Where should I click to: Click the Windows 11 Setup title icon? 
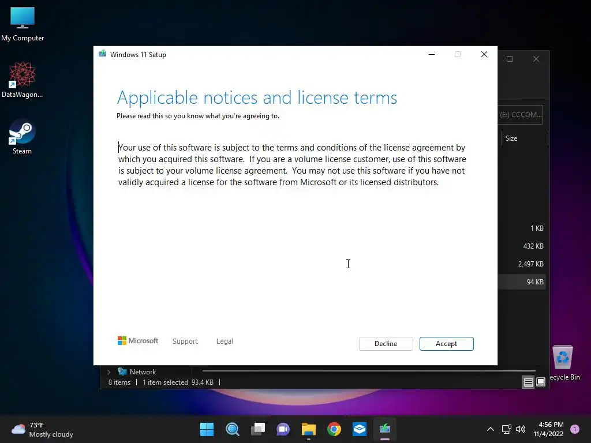pyautogui.click(x=103, y=54)
